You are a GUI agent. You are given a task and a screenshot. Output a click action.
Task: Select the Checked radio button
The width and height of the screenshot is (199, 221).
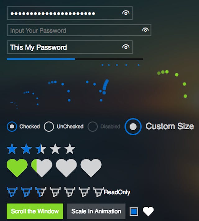(12, 127)
